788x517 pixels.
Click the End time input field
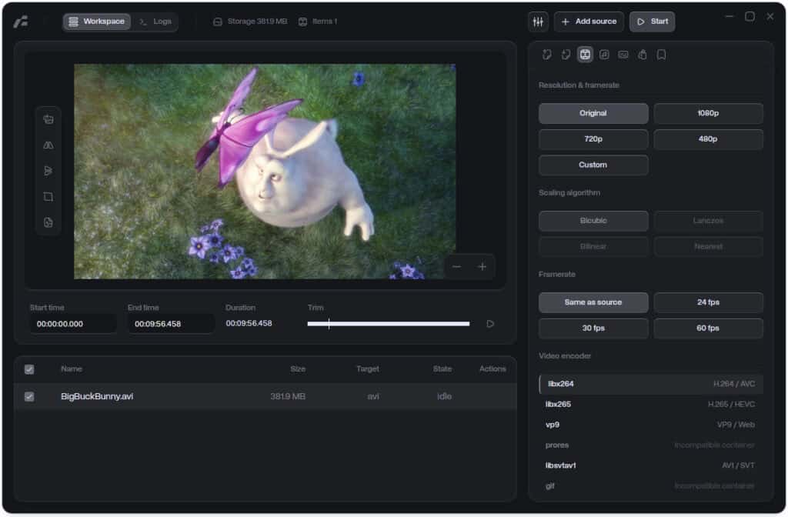pyautogui.click(x=172, y=324)
